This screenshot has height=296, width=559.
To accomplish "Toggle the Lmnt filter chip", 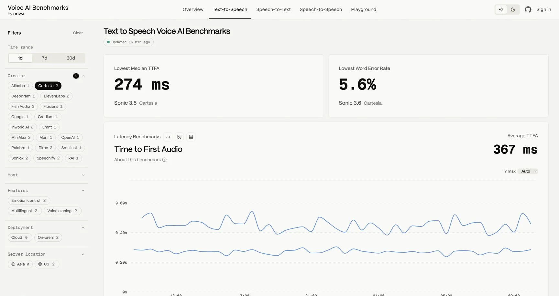I will 49,127.
